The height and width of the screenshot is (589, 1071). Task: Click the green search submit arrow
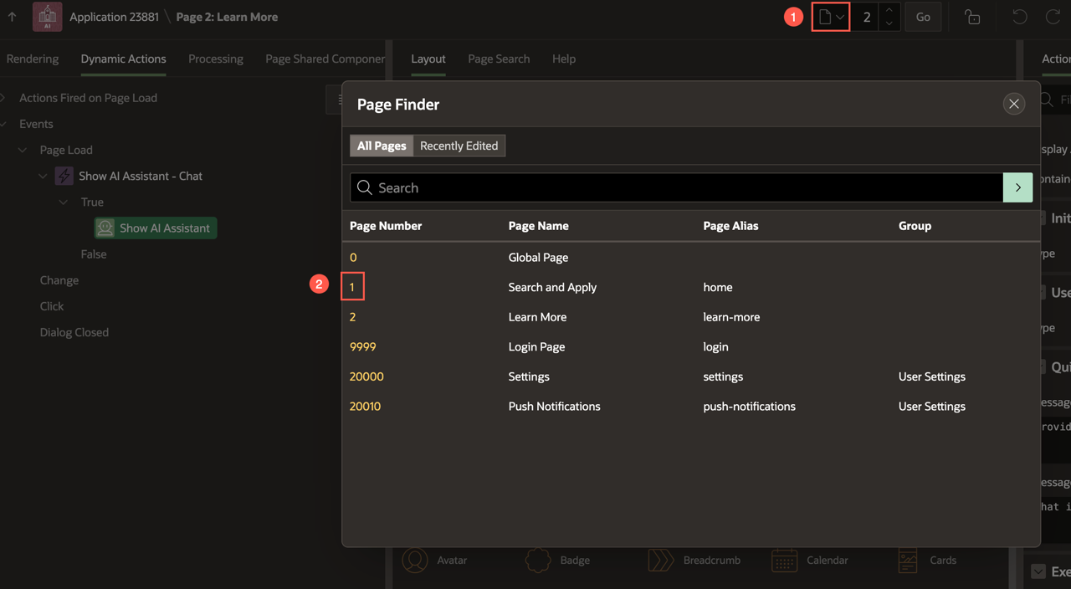click(1017, 188)
